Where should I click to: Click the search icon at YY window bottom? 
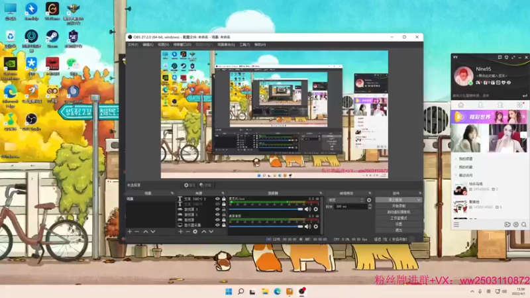tap(524, 224)
